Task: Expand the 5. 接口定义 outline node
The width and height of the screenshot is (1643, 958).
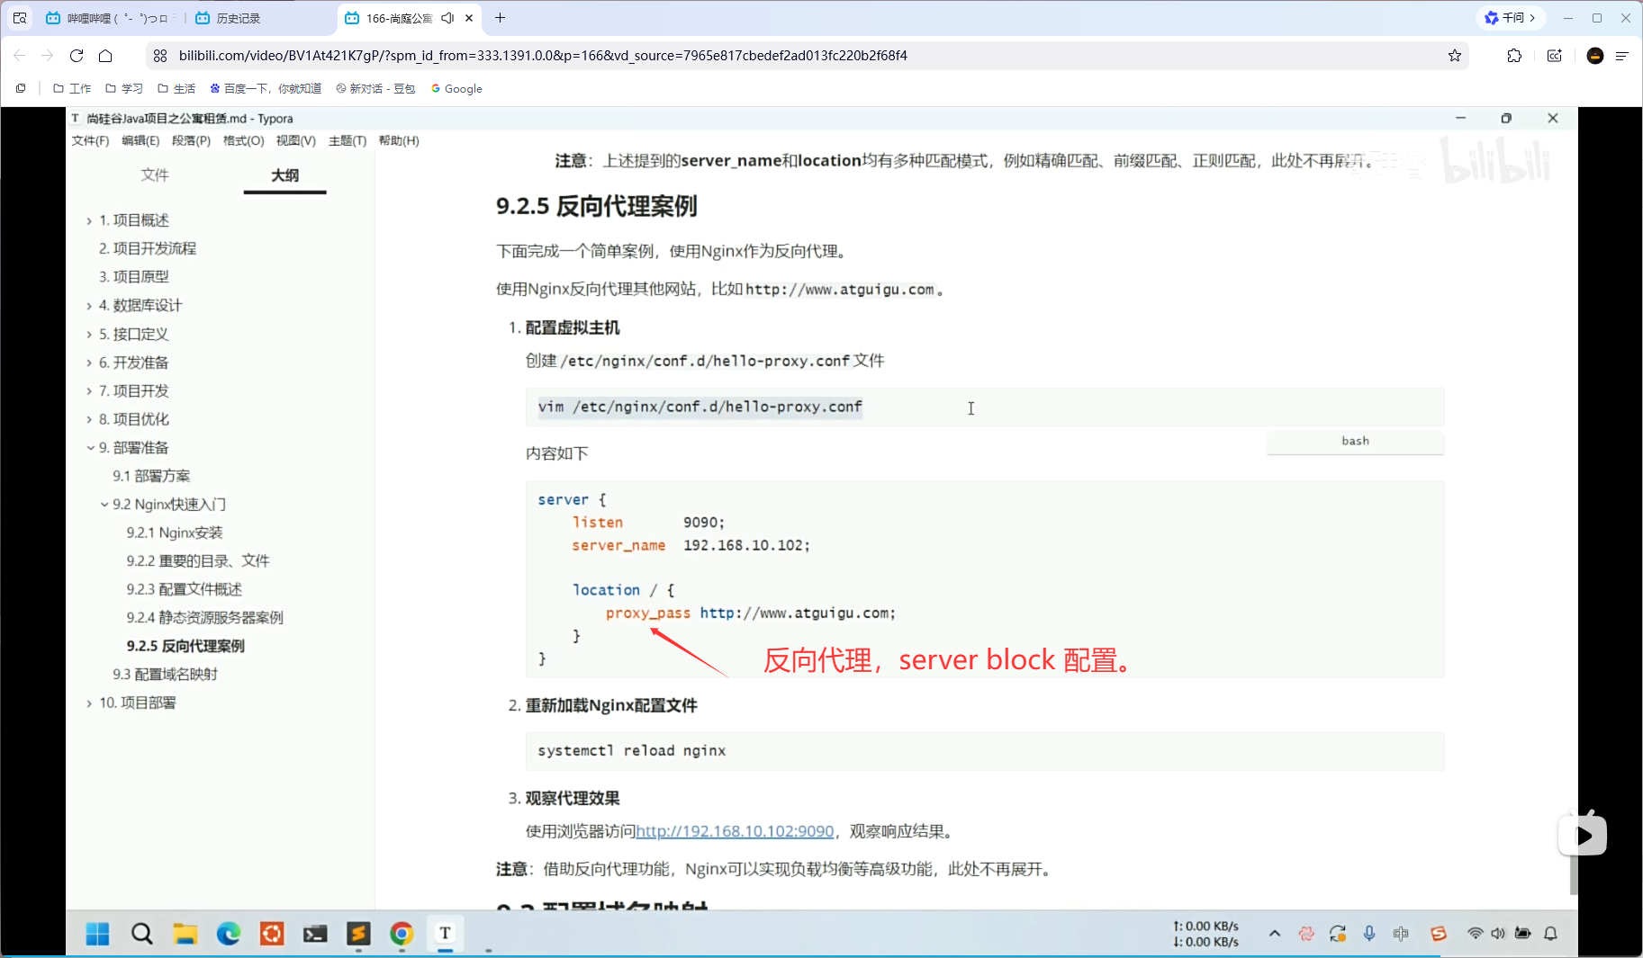Action: coord(89,335)
